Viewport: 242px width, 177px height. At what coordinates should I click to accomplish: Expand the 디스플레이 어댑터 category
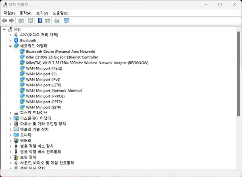[10, 118]
